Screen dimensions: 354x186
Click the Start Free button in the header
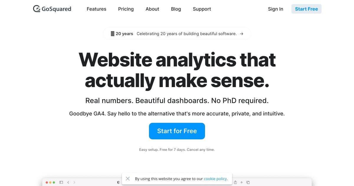tap(307, 9)
